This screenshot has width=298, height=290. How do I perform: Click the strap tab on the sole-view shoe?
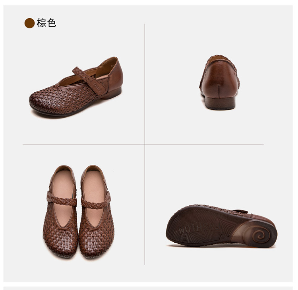pos(241,211)
